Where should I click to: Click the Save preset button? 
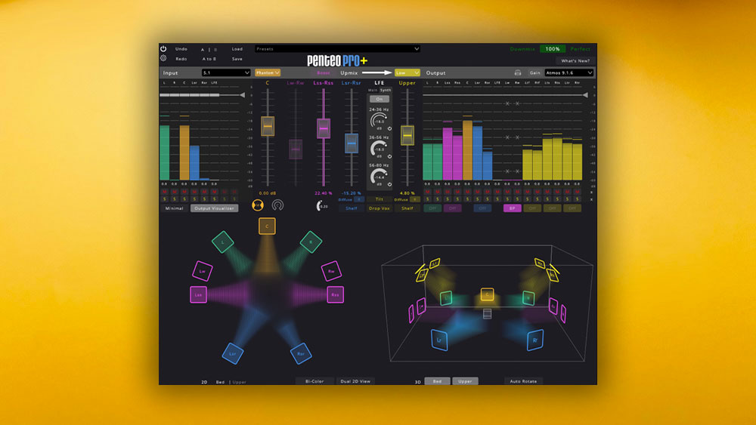[237, 59]
